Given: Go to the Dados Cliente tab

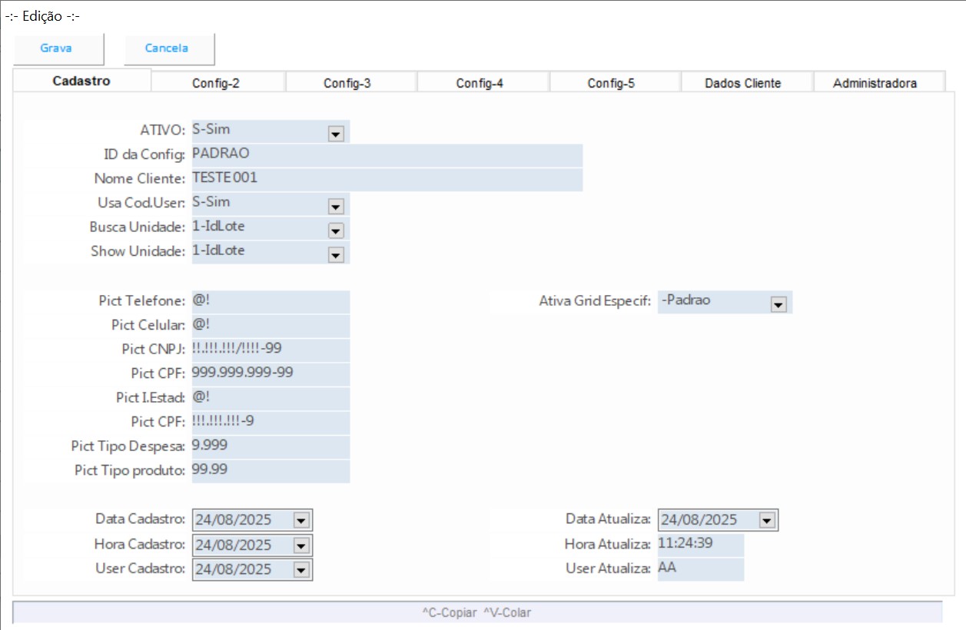Looking at the screenshot, I should [x=742, y=83].
